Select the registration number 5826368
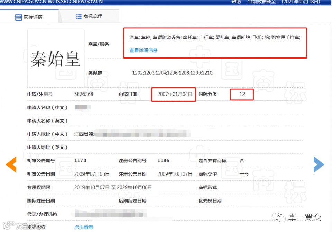The width and height of the screenshot is (332, 232). (x=84, y=94)
